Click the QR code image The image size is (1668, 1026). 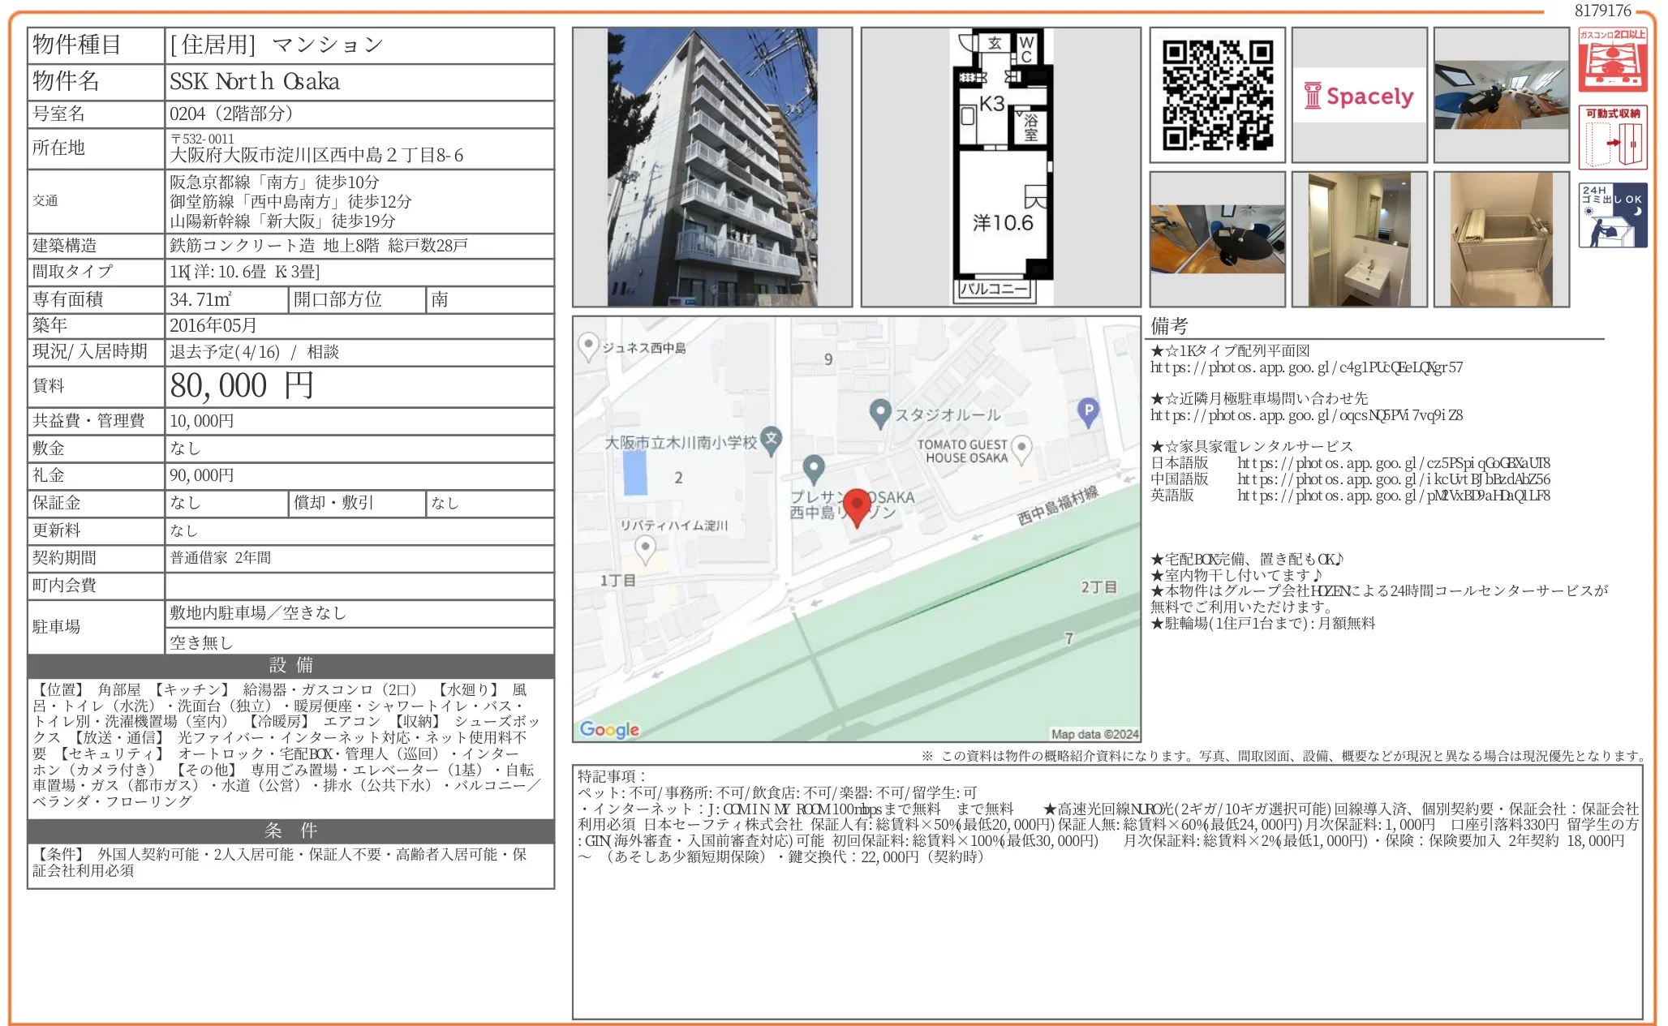(1217, 96)
